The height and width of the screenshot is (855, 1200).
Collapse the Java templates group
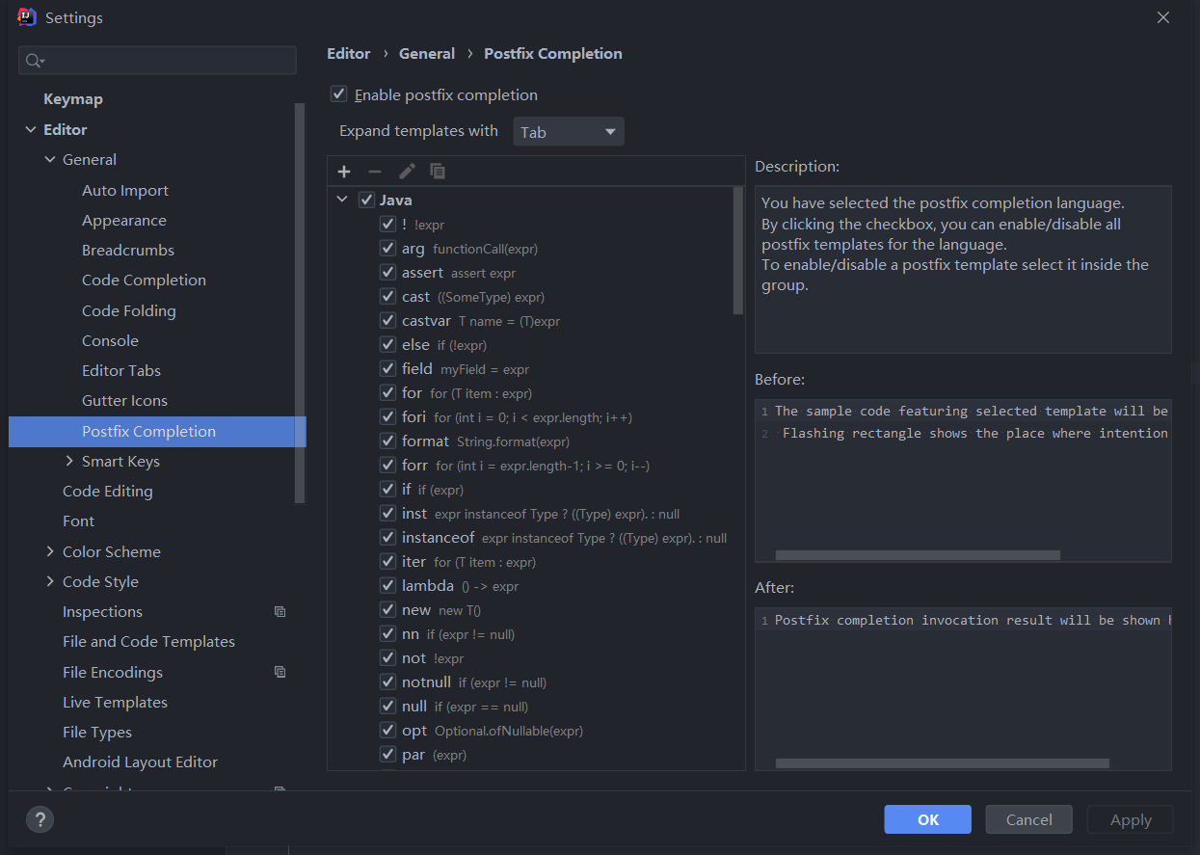[342, 200]
